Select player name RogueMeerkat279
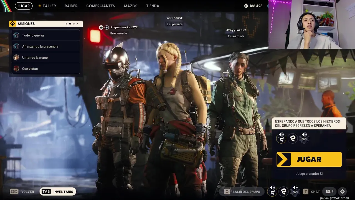This screenshot has height=200, width=355. (x=124, y=27)
